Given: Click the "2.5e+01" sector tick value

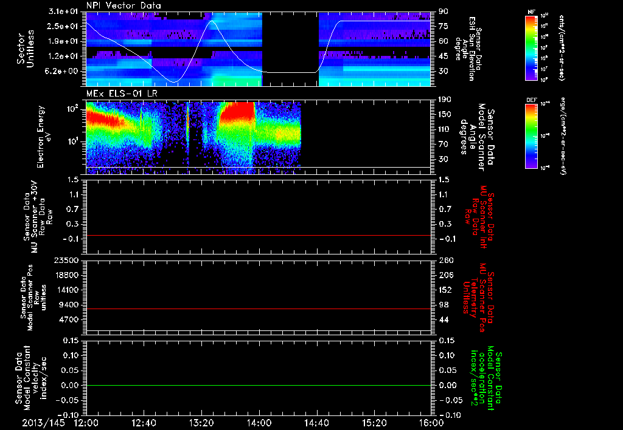Looking at the screenshot, I should pyautogui.click(x=63, y=26).
